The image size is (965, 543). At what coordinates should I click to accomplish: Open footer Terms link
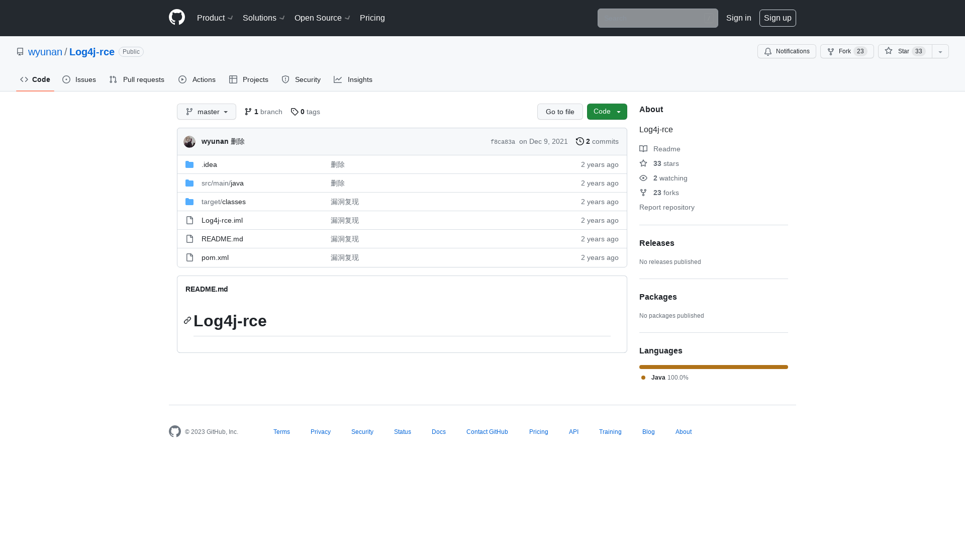point(281,432)
